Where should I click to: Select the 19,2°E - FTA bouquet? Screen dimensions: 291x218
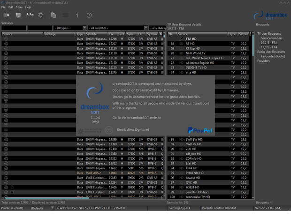pos(269,43)
